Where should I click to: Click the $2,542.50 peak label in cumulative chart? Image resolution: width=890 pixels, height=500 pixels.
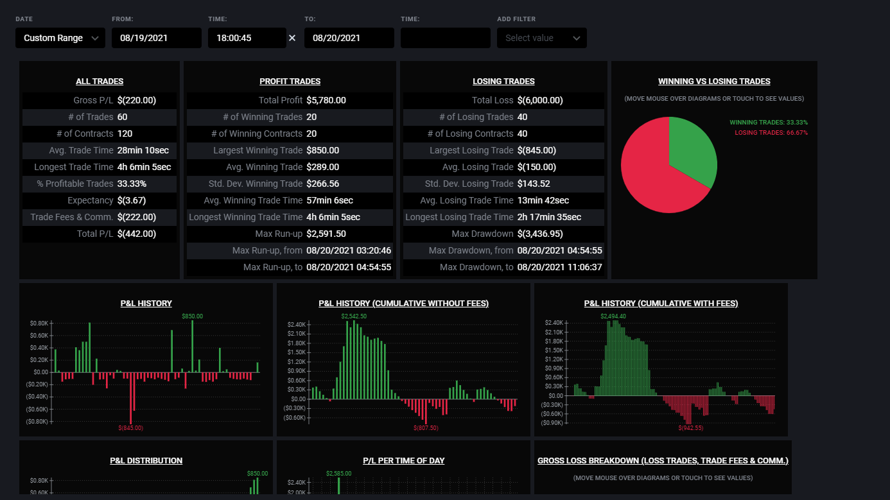click(x=354, y=316)
